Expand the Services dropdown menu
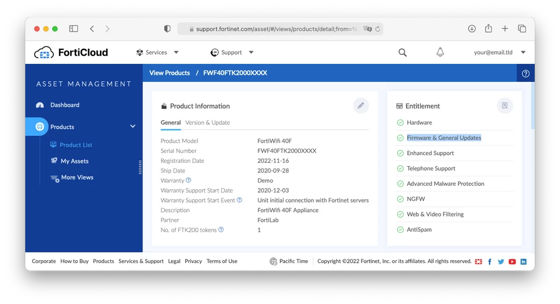 [x=157, y=53]
